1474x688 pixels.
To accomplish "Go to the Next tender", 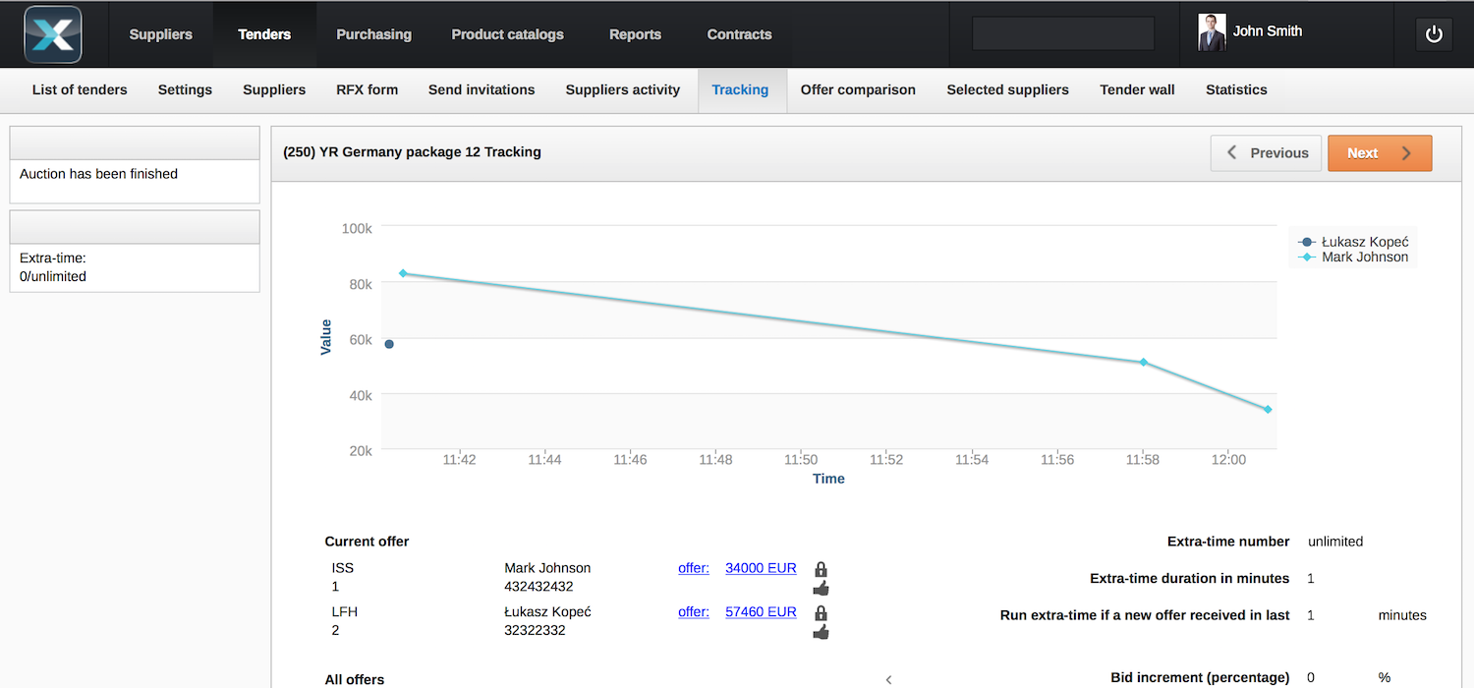I will tap(1379, 153).
